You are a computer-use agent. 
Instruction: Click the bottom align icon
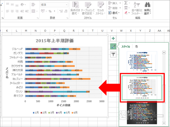tap(17, 5)
